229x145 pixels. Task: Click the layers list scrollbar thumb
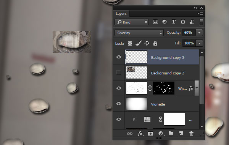click(x=202, y=80)
